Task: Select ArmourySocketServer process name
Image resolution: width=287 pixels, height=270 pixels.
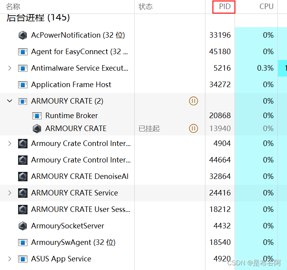Action: tap(68, 226)
